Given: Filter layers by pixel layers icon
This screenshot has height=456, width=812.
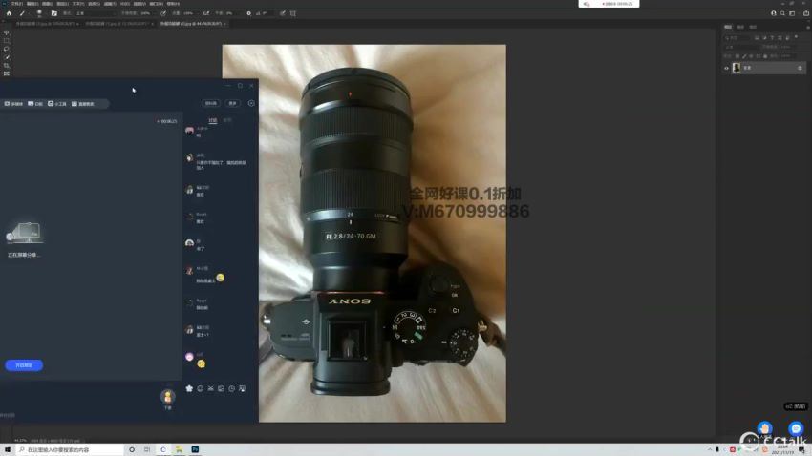Looking at the screenshot, I should pos(758,38).
